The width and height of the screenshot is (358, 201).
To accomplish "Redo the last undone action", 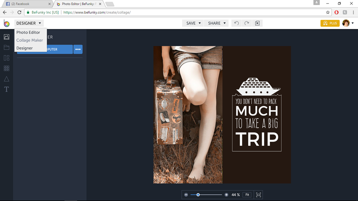I will (x=247, y=23).
